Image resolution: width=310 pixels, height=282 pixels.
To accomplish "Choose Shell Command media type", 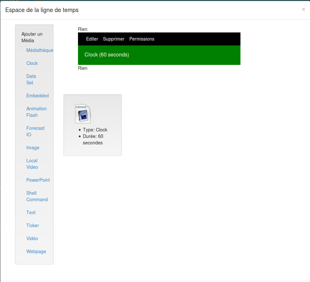I will pos(37,196).
